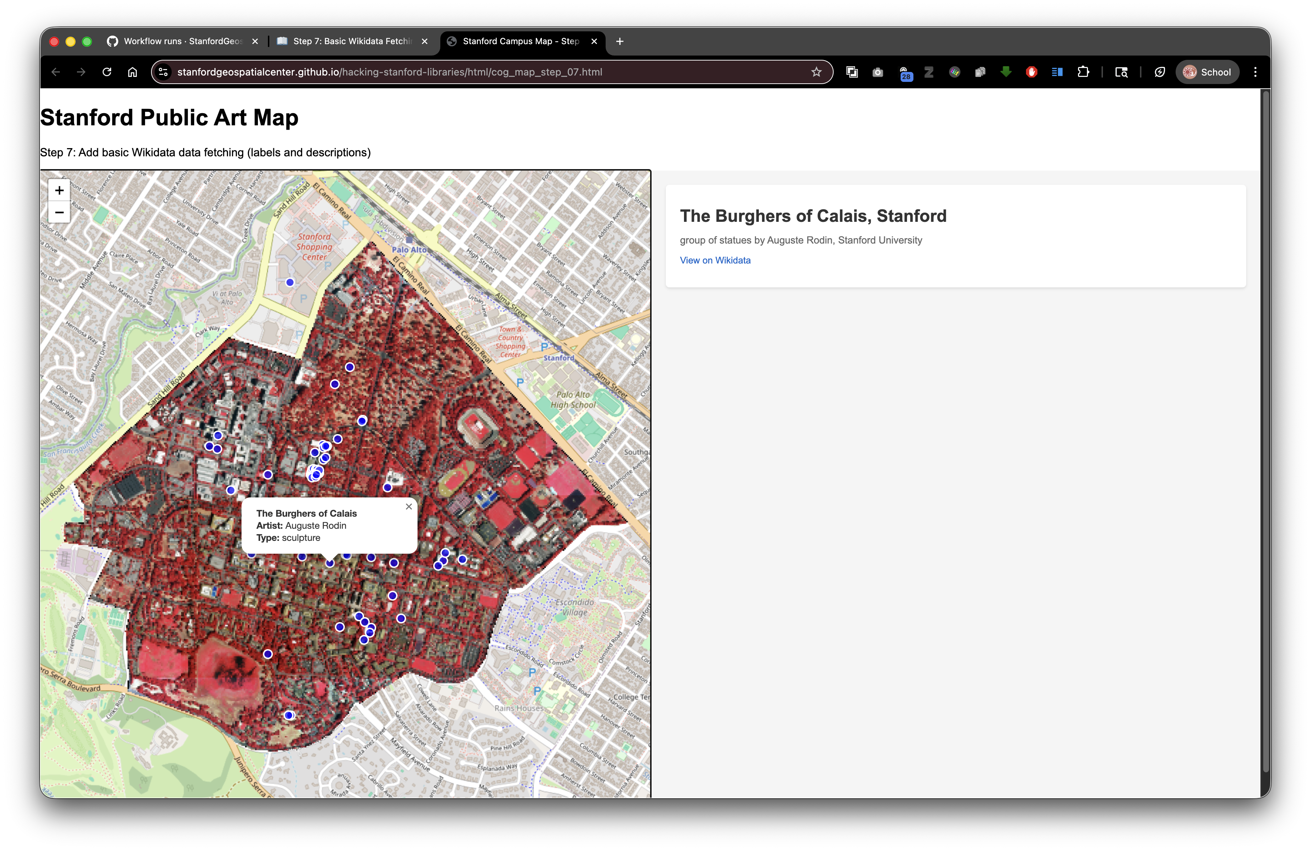
Task: Open the View on Wikidata link
Action: click(x=715, y=260)
